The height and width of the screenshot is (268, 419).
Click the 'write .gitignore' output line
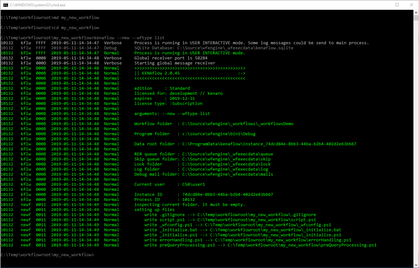230,215
